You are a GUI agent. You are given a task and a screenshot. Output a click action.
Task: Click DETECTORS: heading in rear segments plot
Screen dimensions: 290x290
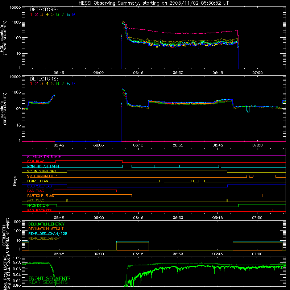(x=44, y=79)
